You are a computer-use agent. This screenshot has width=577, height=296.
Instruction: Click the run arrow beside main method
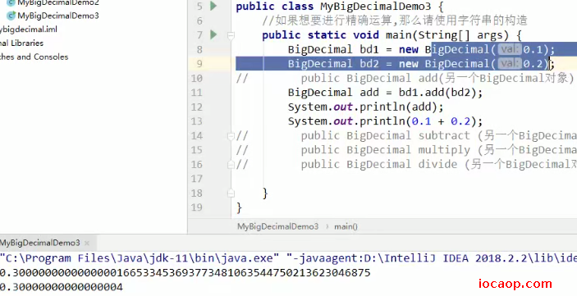click(x=213, y=35)
